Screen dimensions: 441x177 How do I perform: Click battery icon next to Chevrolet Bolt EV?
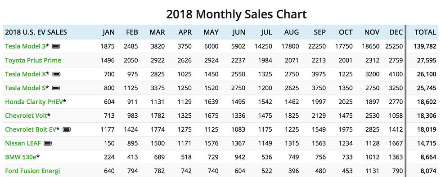pyautogui.click(x=67, y=129)
